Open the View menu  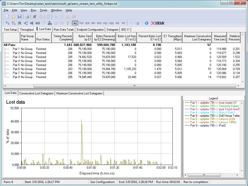point(24,10)
